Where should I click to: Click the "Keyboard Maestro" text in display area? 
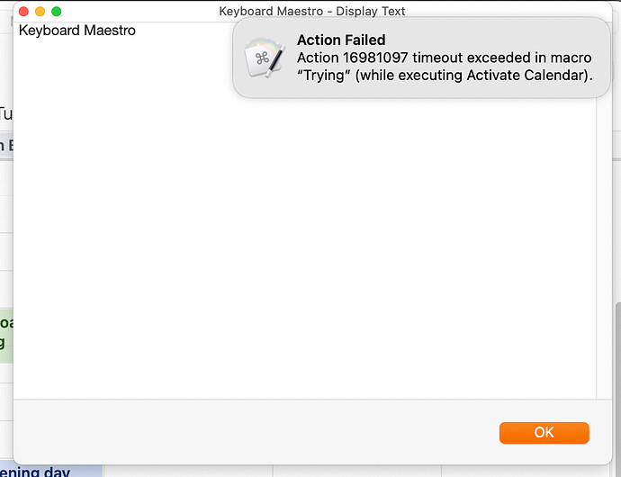coord(77,31)
